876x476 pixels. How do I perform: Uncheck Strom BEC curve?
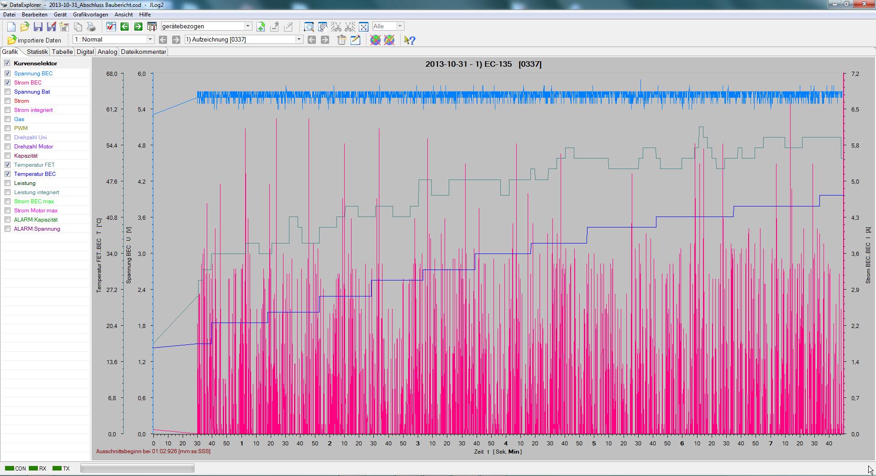tap(7, 82)
